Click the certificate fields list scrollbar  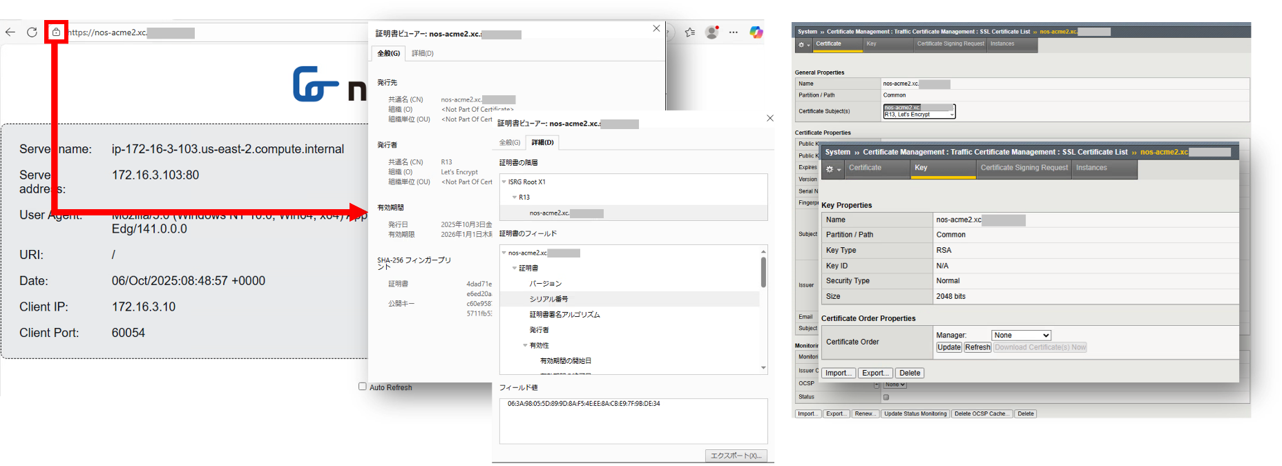[763, 273]
